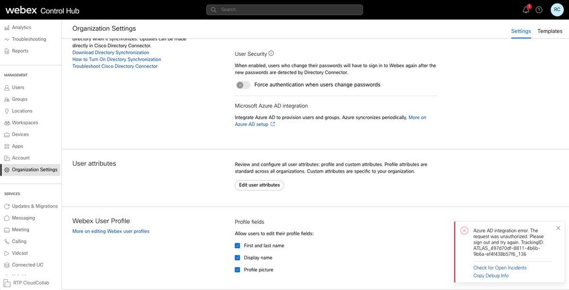Viewport: 569px width, 290px height.
Task: Click the Troubleshooting pulse icon
Action: [x=6, y=39]
